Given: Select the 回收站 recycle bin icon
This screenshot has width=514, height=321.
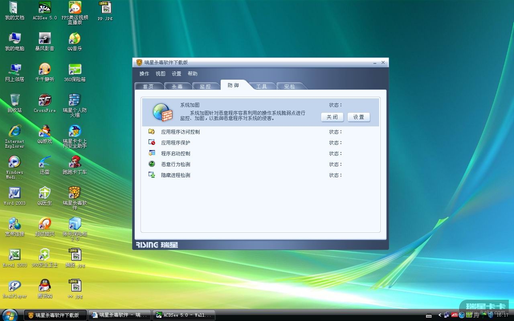Looking at the screenshot, I should tap(14, 104).
